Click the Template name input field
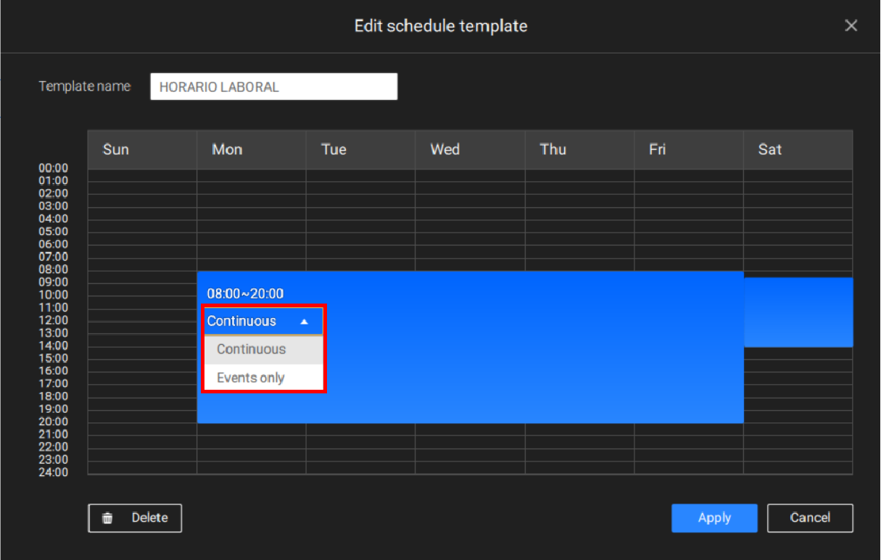Viewport: 881px width, 560px height. coord(274,87)
